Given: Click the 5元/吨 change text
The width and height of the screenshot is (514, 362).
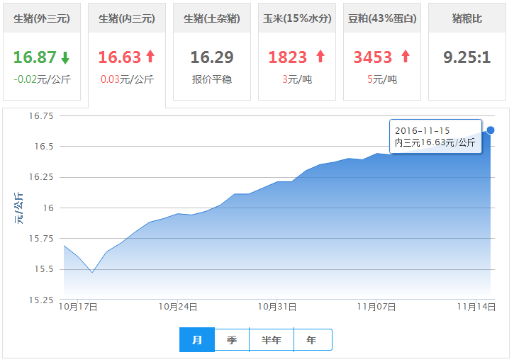Looking at the screenshot, I should tap(382, 79).
